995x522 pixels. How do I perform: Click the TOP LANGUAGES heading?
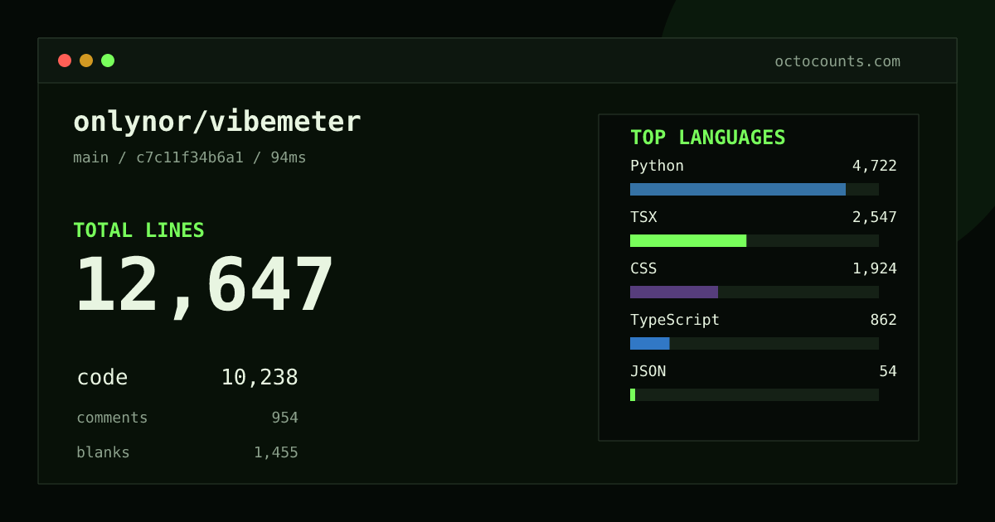coord(707,138)
